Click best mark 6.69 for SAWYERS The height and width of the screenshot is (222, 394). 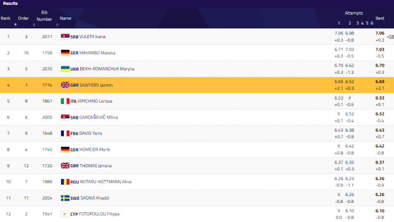(x=380, y=82)
